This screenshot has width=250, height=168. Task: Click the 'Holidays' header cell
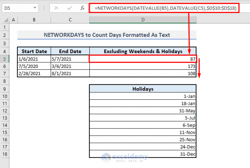click(x=143, y=89)
